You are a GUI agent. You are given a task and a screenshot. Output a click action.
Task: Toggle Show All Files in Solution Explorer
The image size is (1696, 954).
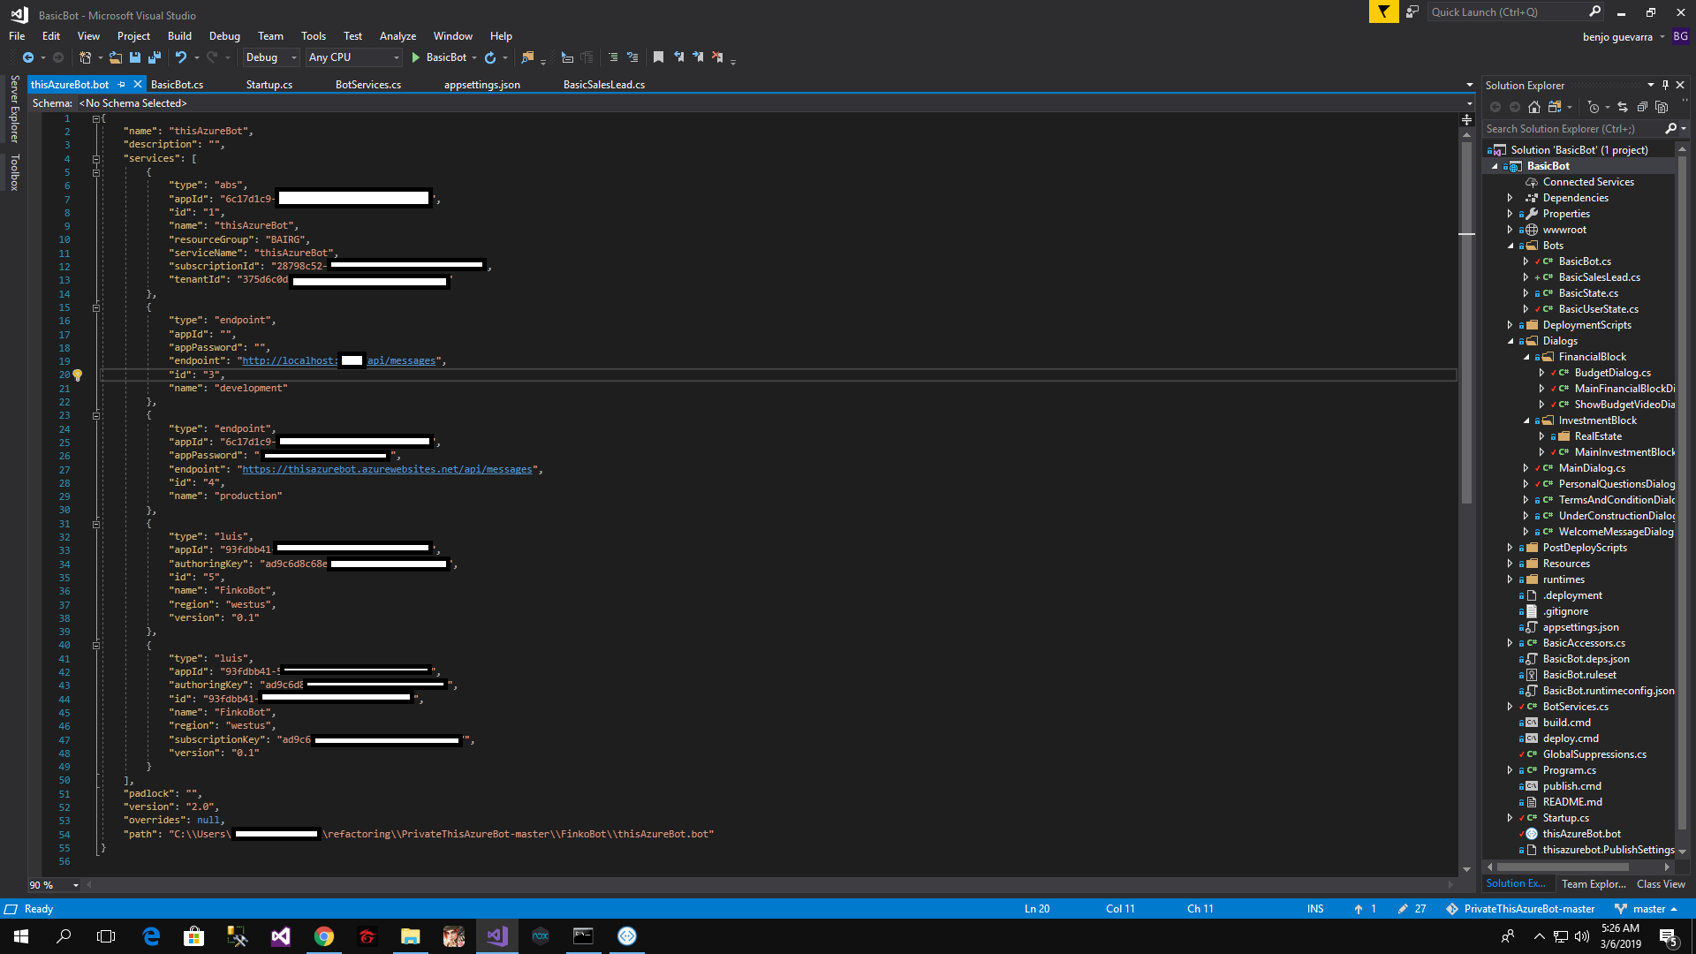pyautogui.click(x=1662, y=107)
